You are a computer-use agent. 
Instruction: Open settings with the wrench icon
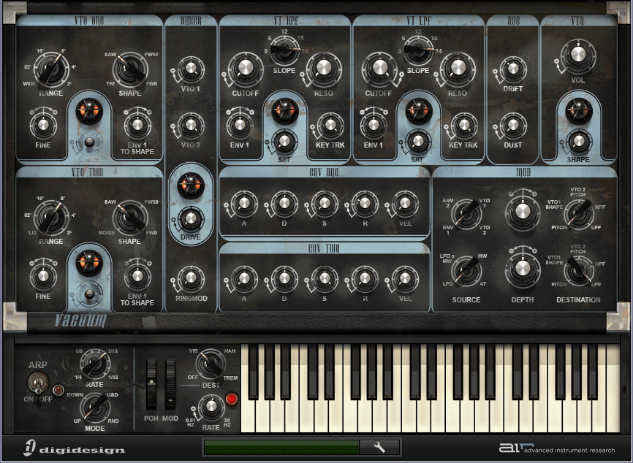(x=379, y=447)
